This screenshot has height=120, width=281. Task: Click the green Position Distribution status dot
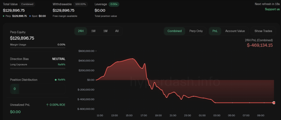pyautogui.click(x=56, y=80)
